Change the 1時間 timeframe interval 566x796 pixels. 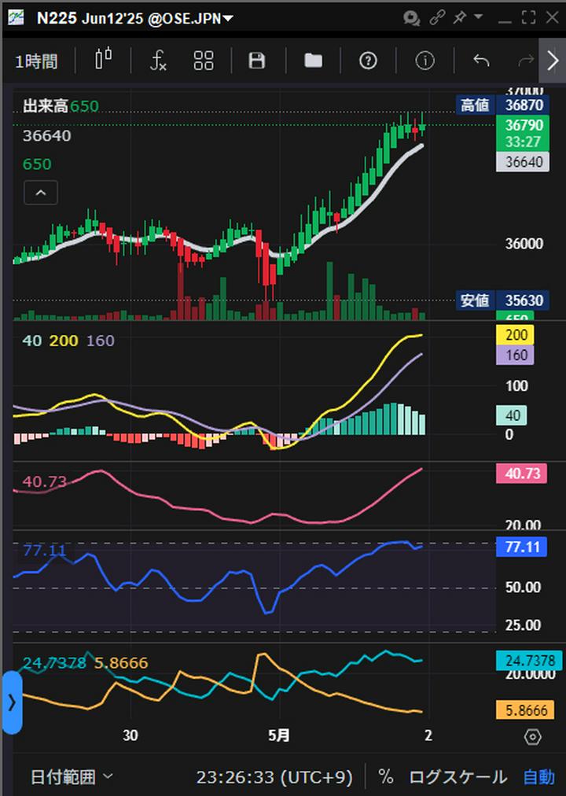(36, 61)
